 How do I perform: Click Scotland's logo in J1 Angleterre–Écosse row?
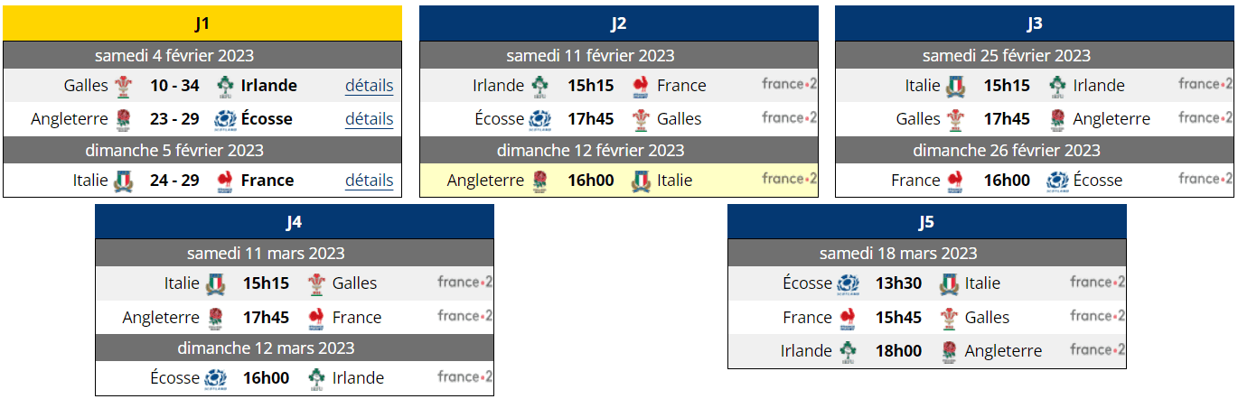225,120
